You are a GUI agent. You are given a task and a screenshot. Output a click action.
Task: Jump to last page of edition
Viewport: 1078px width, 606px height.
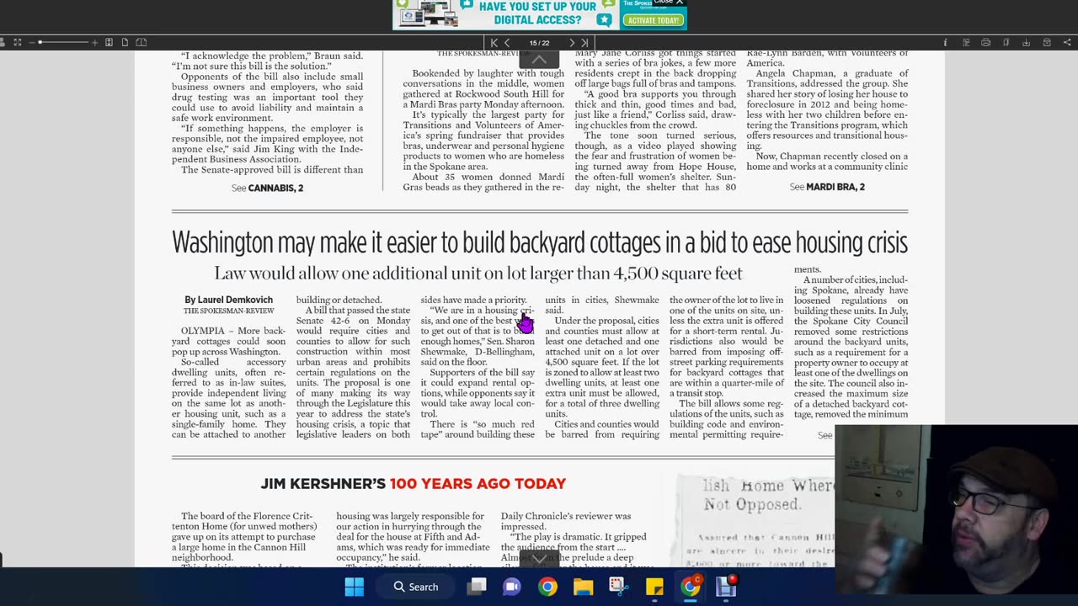[x=585, y=43]
